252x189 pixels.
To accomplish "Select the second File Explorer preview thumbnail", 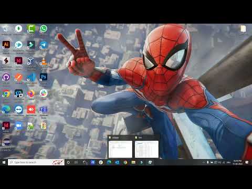I will click(x=146, y=149).
